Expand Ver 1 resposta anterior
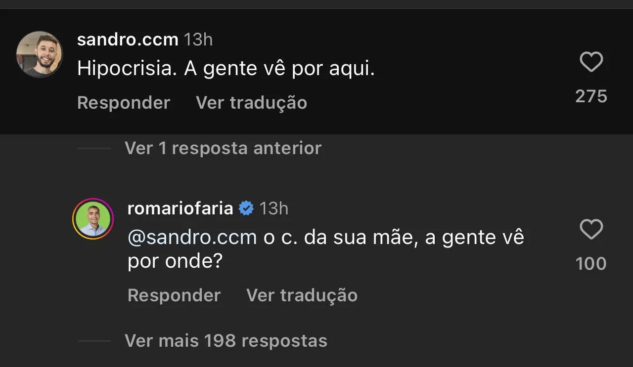Image resolution: width=633 pixels, height=367 pixels. (223, 148)
